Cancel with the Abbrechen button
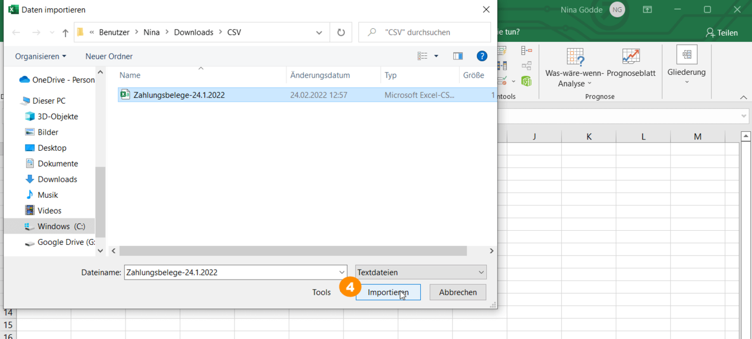This screenshot has width=752, height=339. tap(458, 293)
